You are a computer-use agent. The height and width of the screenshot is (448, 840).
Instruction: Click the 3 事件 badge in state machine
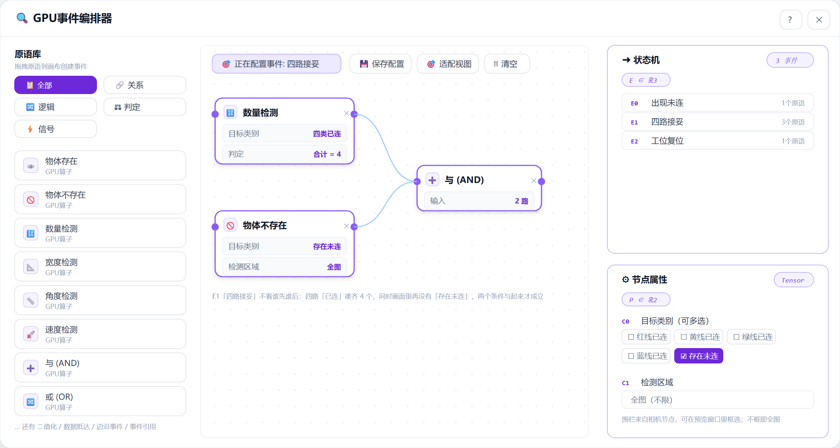(790, 60)
